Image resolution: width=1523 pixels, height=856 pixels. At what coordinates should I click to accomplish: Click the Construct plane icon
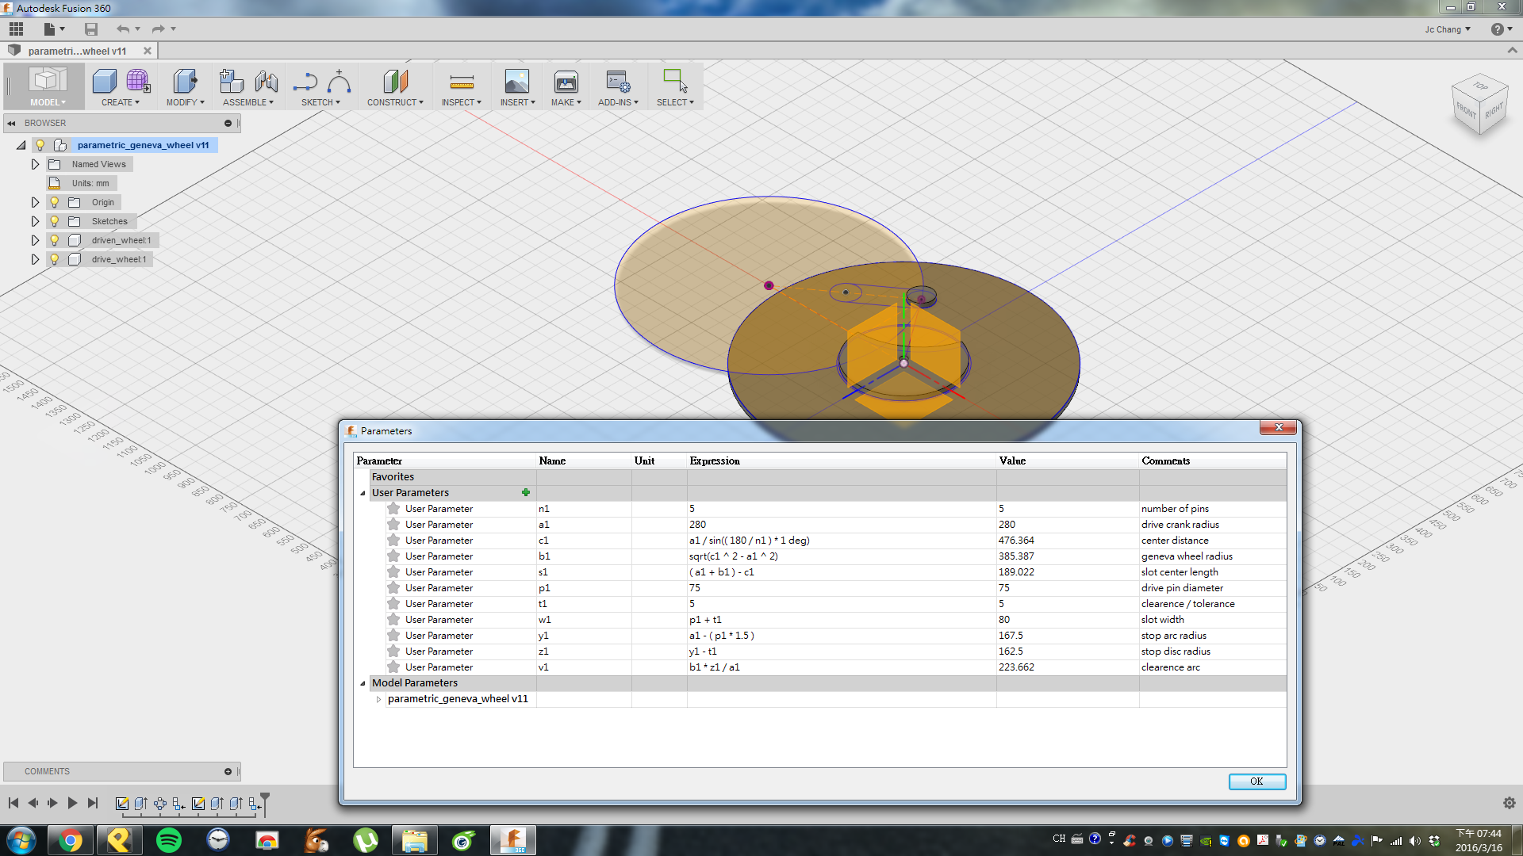point(395,82)
